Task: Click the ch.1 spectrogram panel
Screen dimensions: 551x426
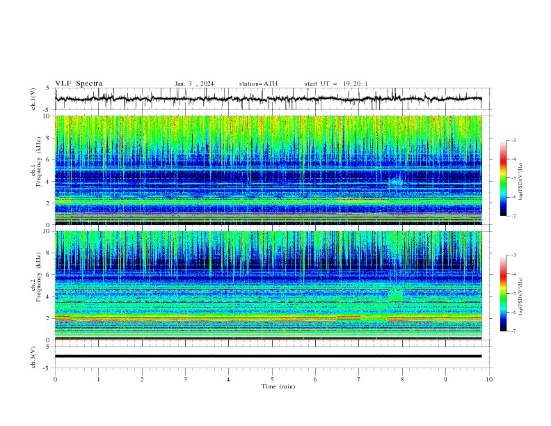Action: coord(268,170)
